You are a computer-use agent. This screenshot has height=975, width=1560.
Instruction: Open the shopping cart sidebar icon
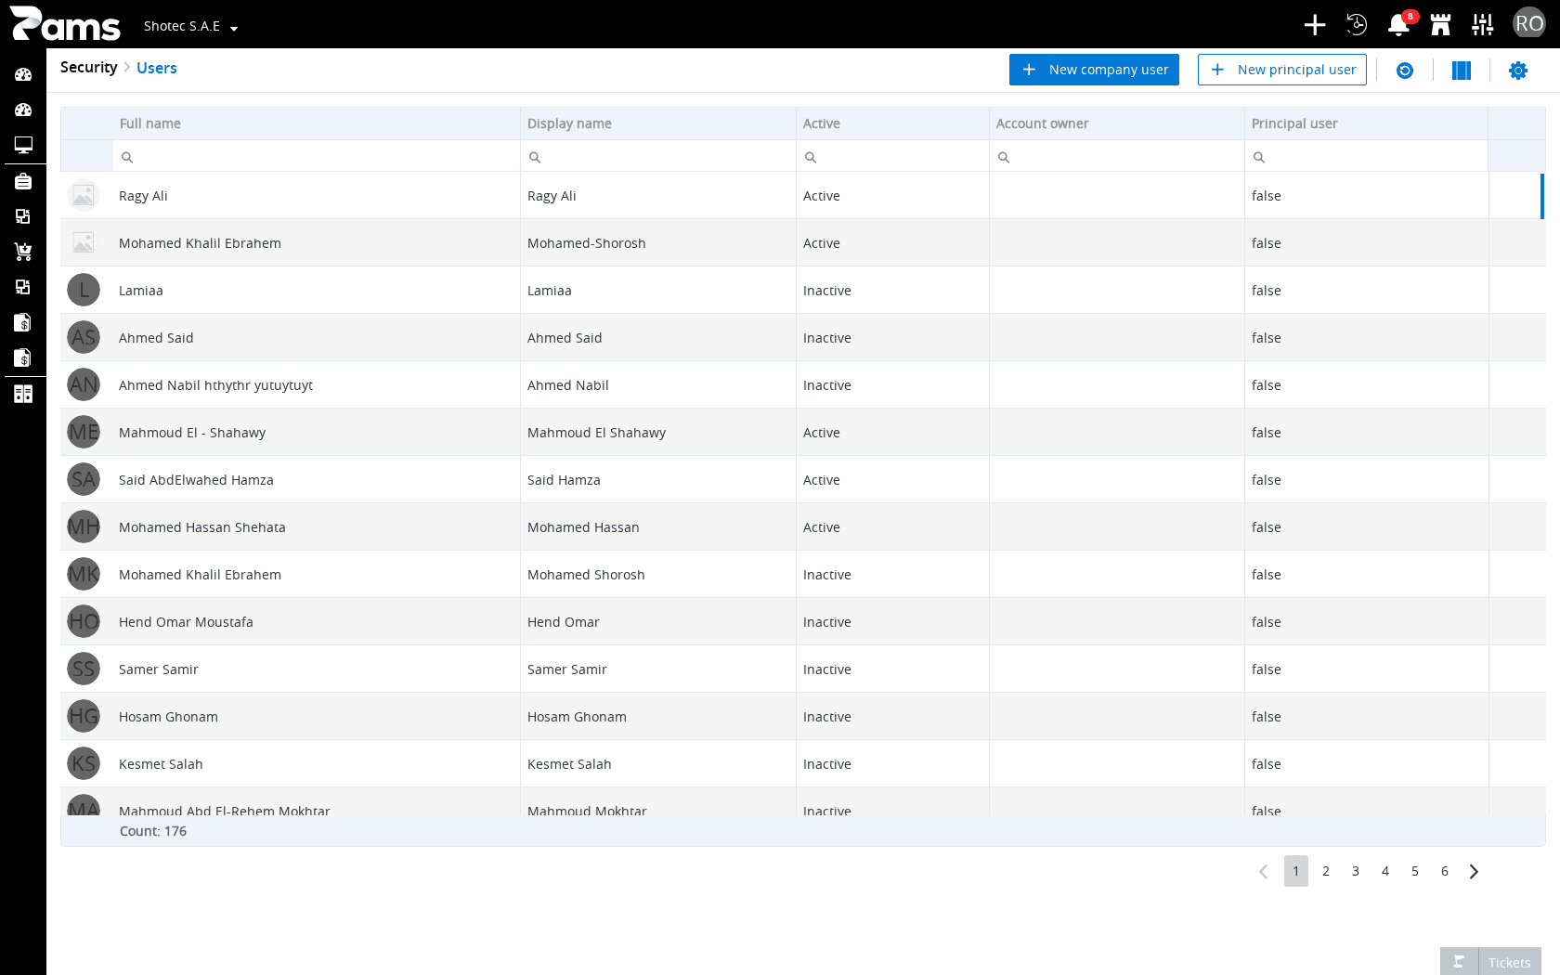pyautogui.click(x=23, y=252)
